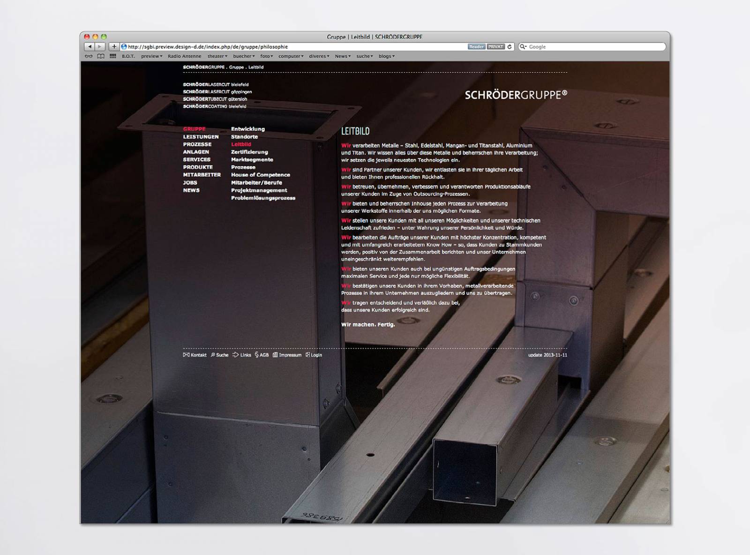Image resolution: width=750 pixels, height=555 pixels.
Task: Click the LEITBILD page heading
Action: coord(355,131)
